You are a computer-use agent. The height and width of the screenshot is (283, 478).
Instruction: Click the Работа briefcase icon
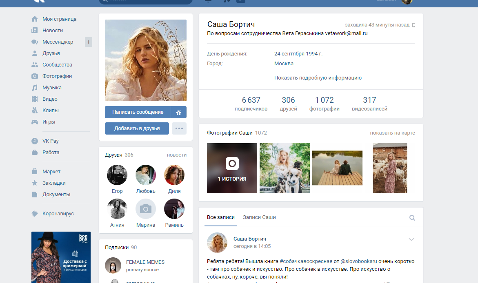[x=35, y=153]
